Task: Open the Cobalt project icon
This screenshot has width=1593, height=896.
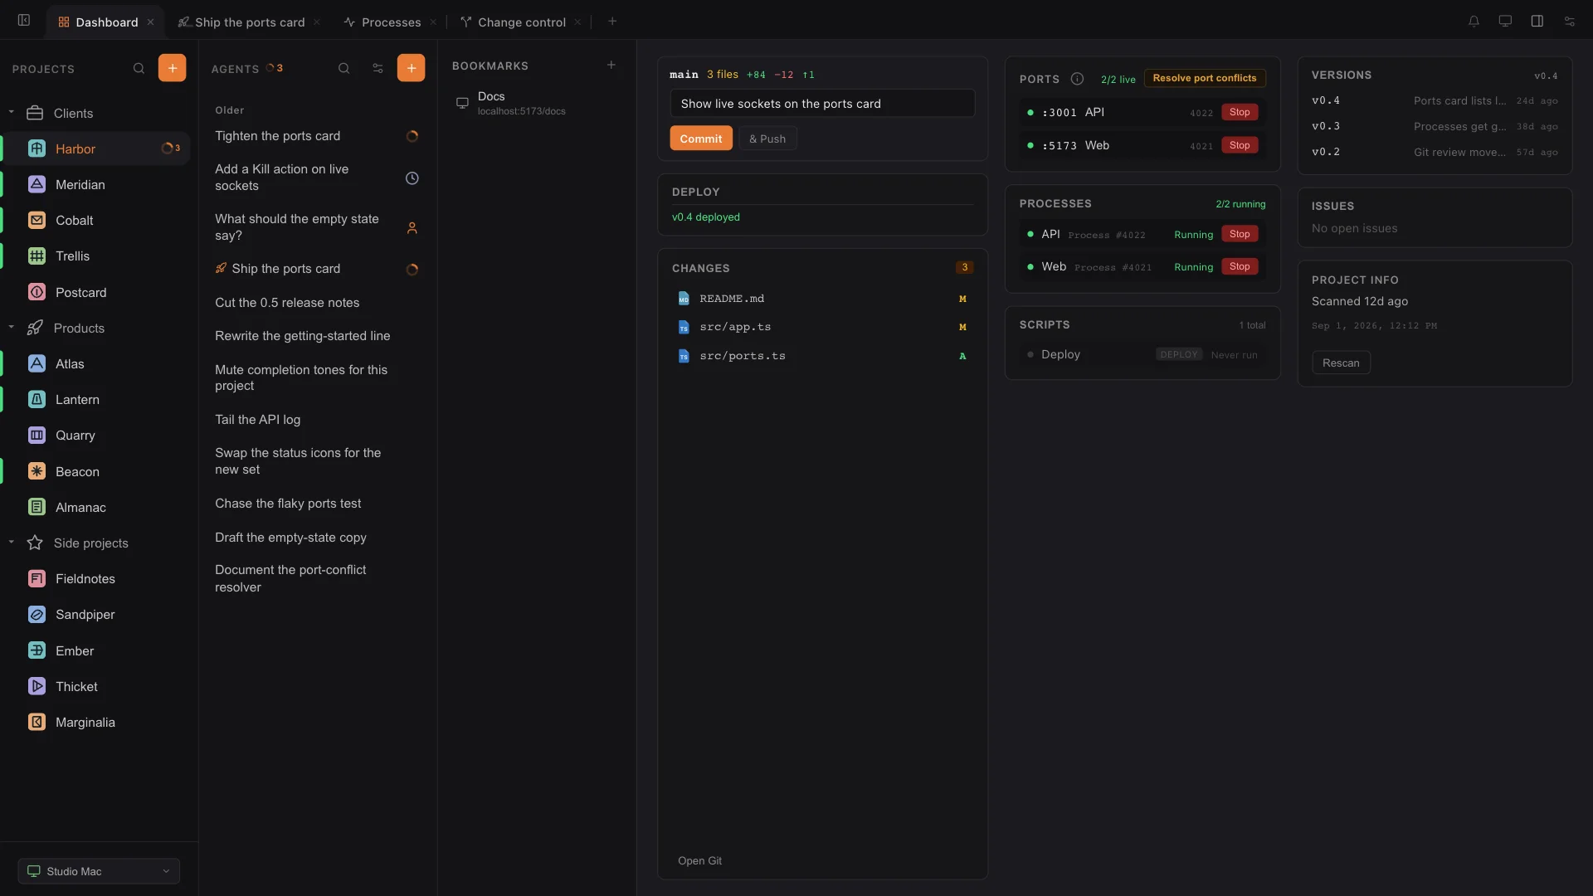Action: coord(37,220)
